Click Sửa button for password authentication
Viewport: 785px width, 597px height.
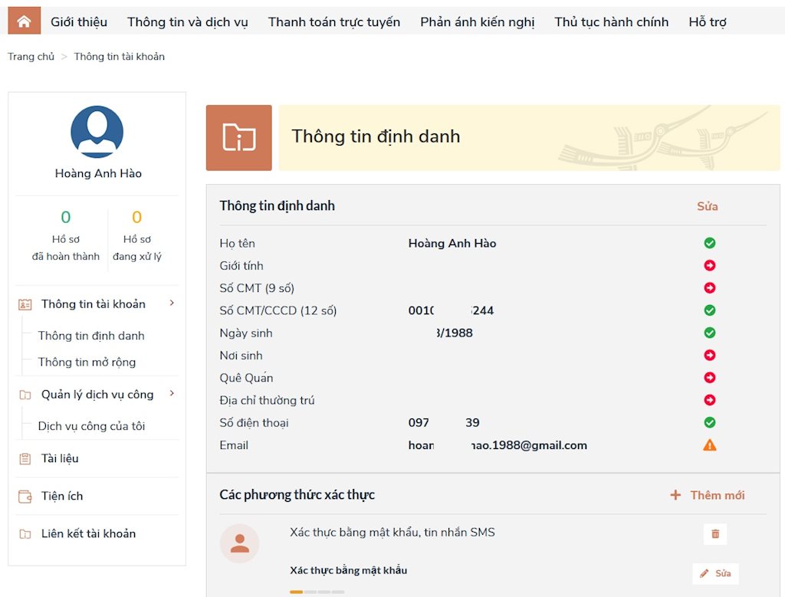[x=715, y=573]
